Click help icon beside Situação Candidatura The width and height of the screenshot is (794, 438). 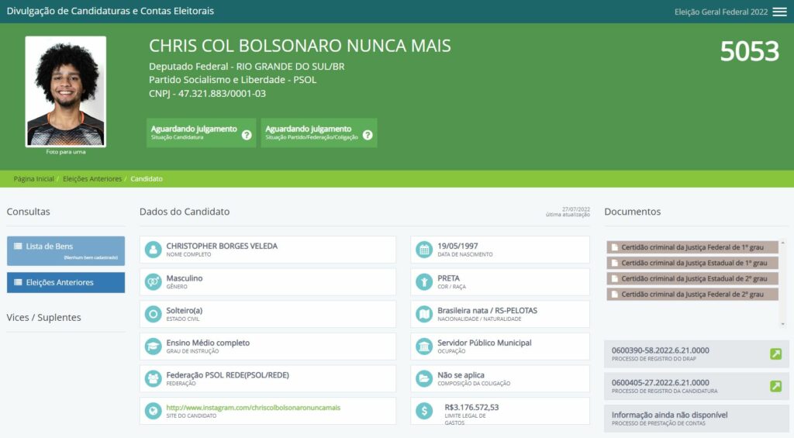click(x=247, y=135)
